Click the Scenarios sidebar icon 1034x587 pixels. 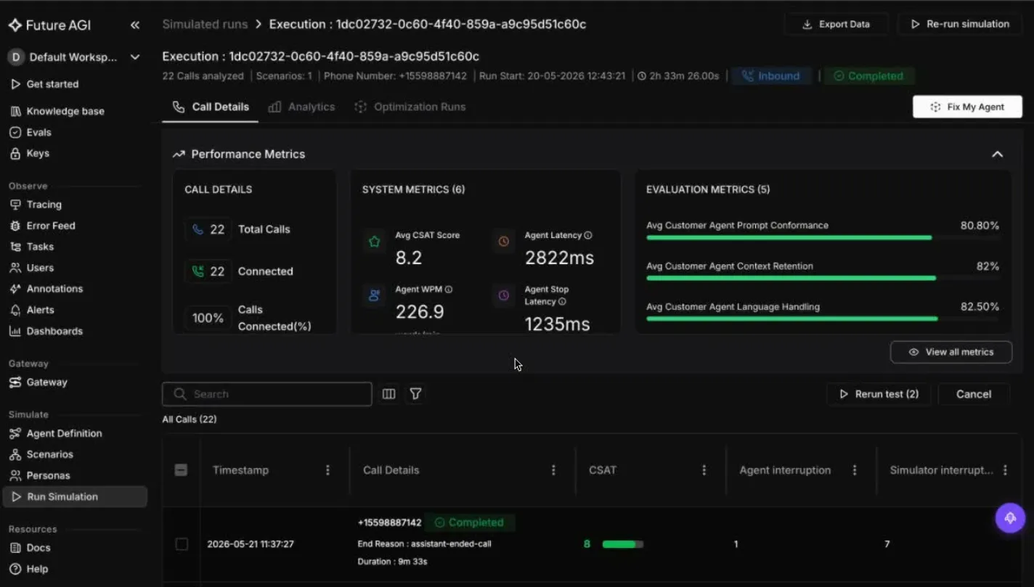coord(15,454)
